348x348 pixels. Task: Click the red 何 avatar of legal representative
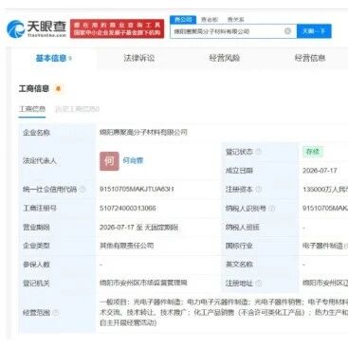[109, 161]
